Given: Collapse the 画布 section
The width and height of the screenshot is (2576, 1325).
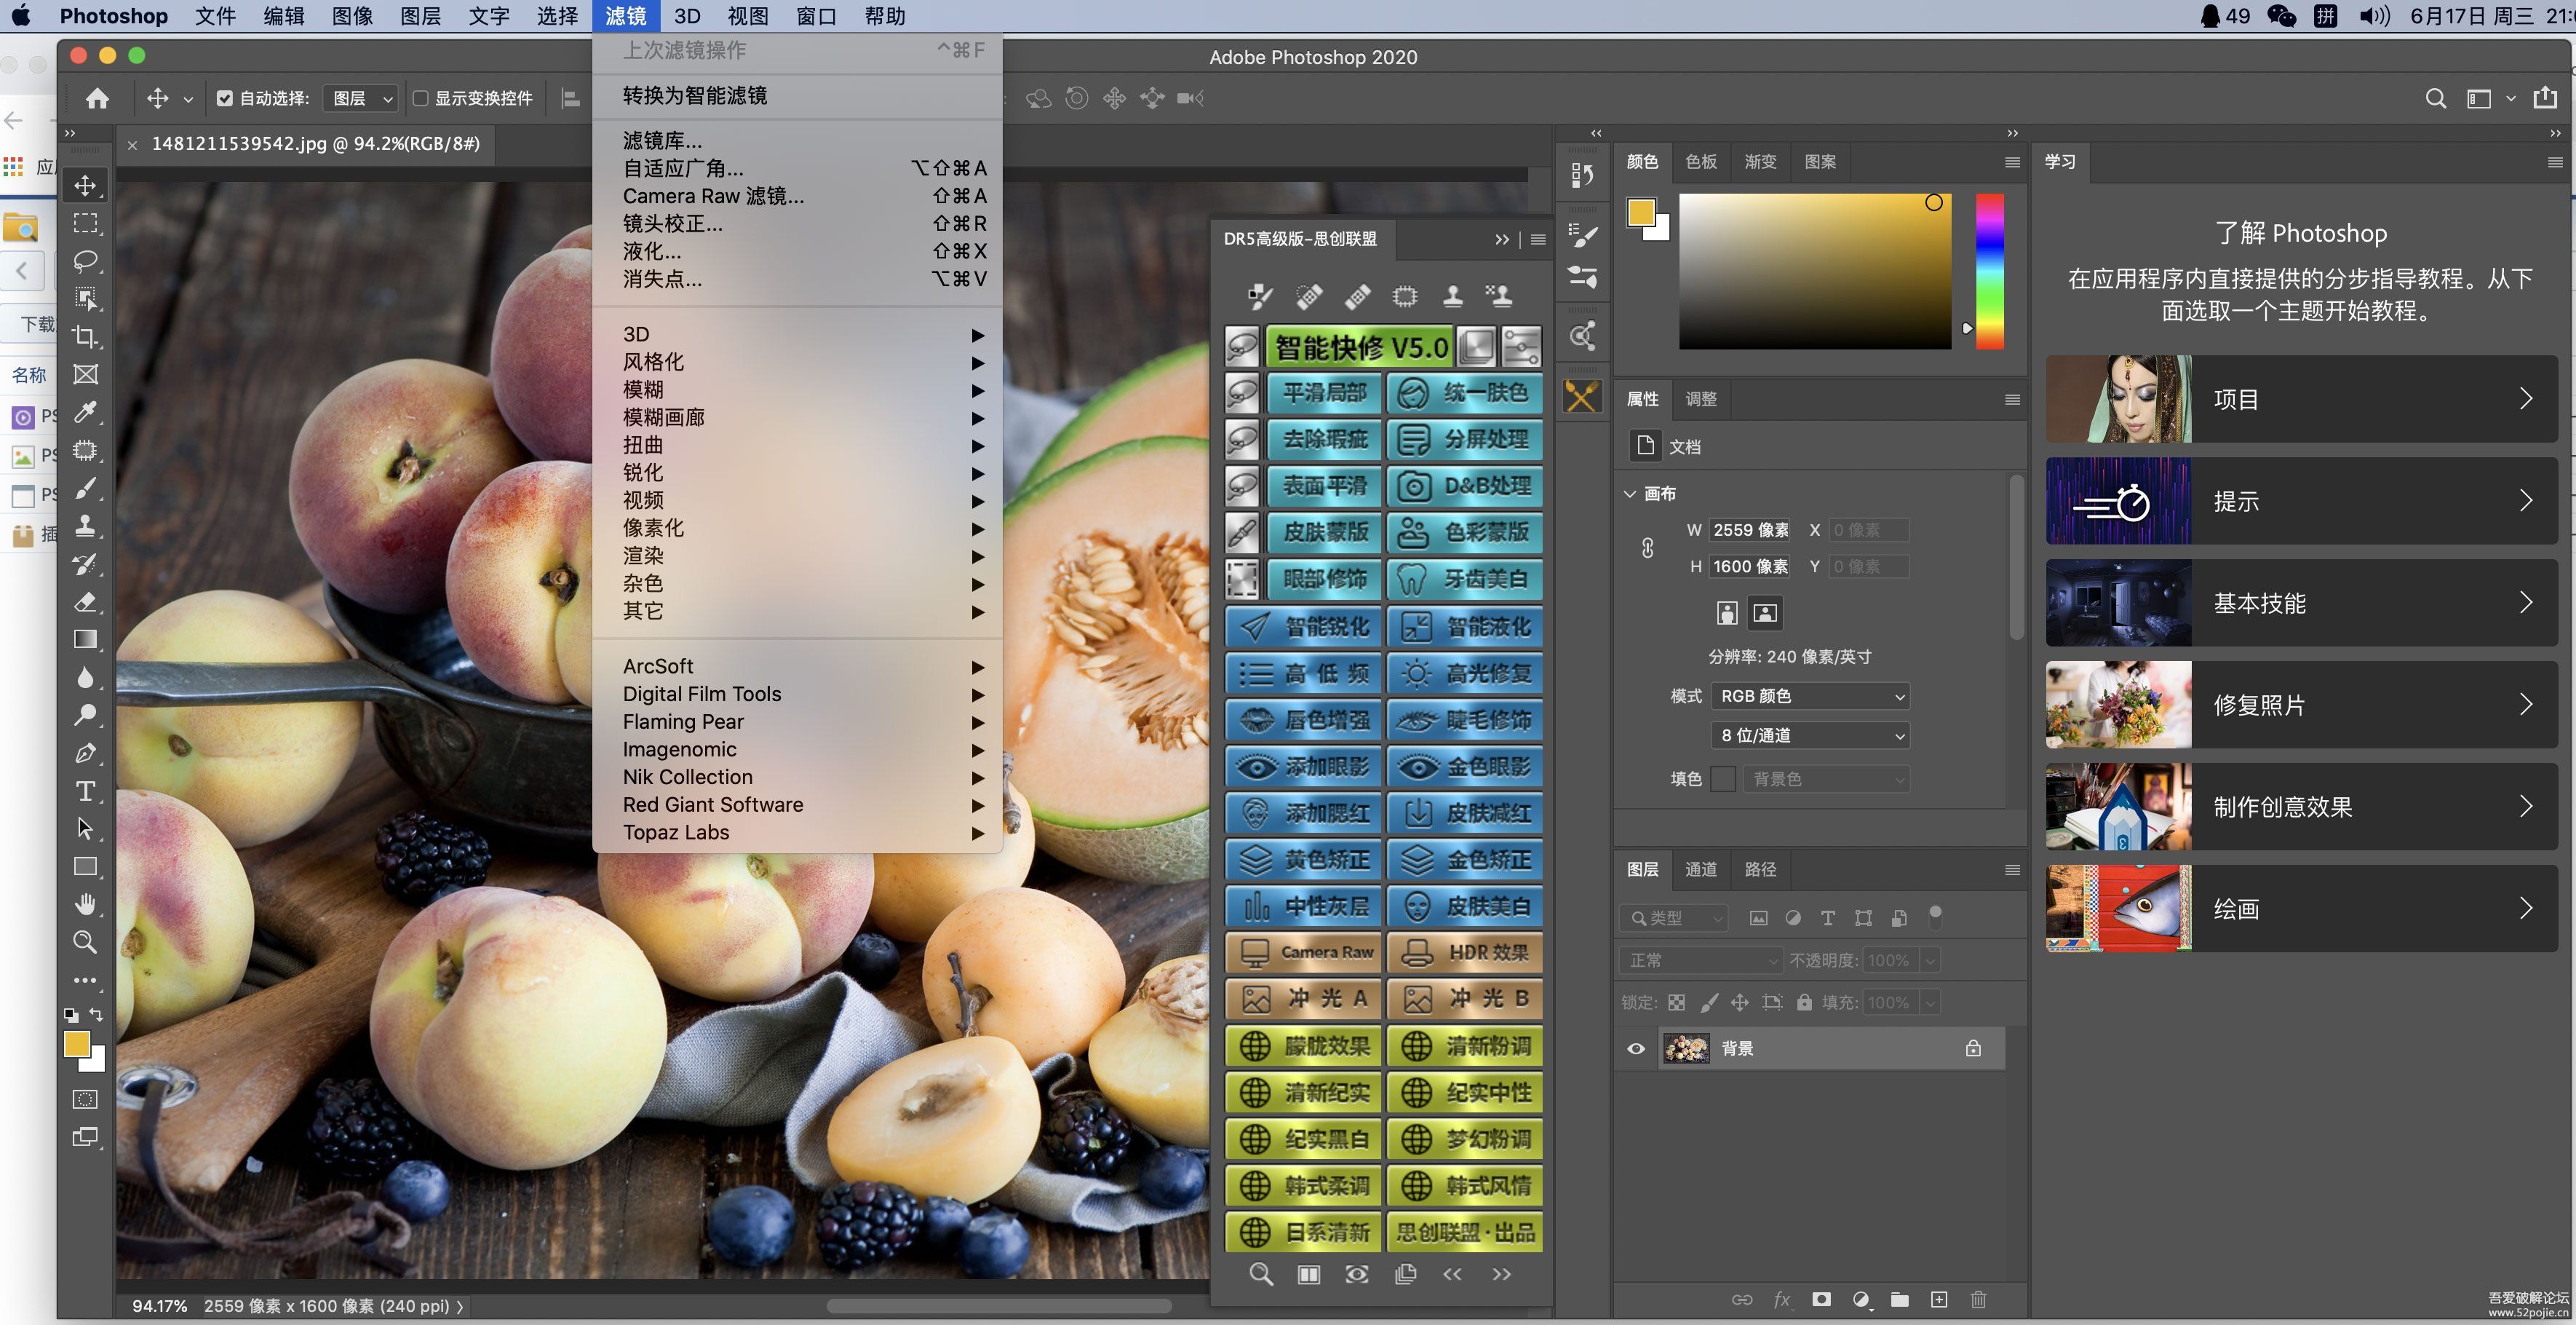Looking at the screenshot, I should 1630,494.
